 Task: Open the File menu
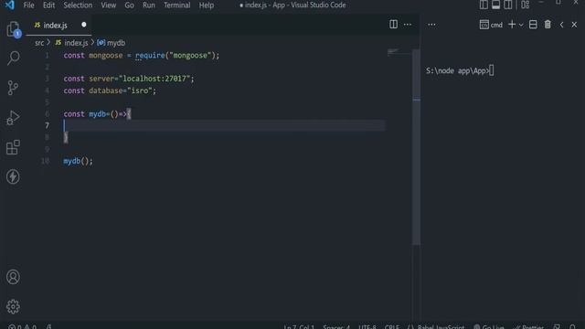tap(28, 5)
